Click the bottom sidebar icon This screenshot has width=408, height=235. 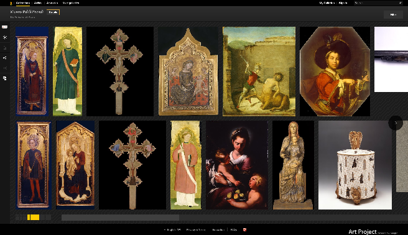[x=5, y=78]
